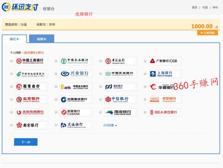Click the 收银台 page title
The width and height of the screenshot is (223, 168).
49,9
